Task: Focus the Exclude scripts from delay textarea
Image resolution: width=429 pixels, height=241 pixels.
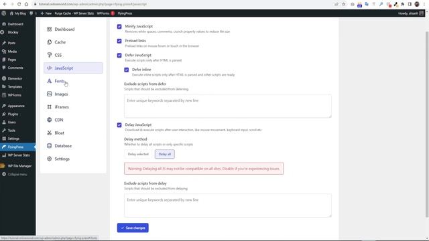Action: [x=228, y=206]
